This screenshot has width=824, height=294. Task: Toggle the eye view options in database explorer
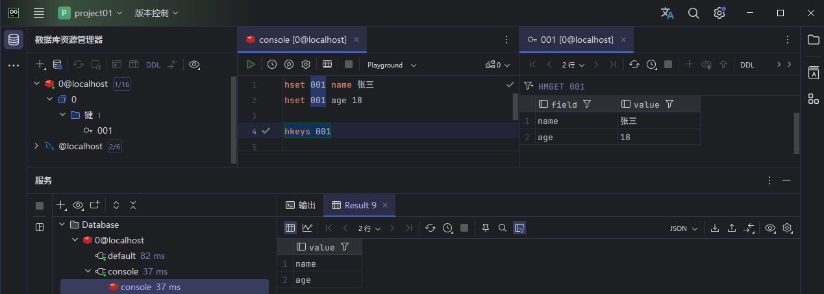point(194,65)
